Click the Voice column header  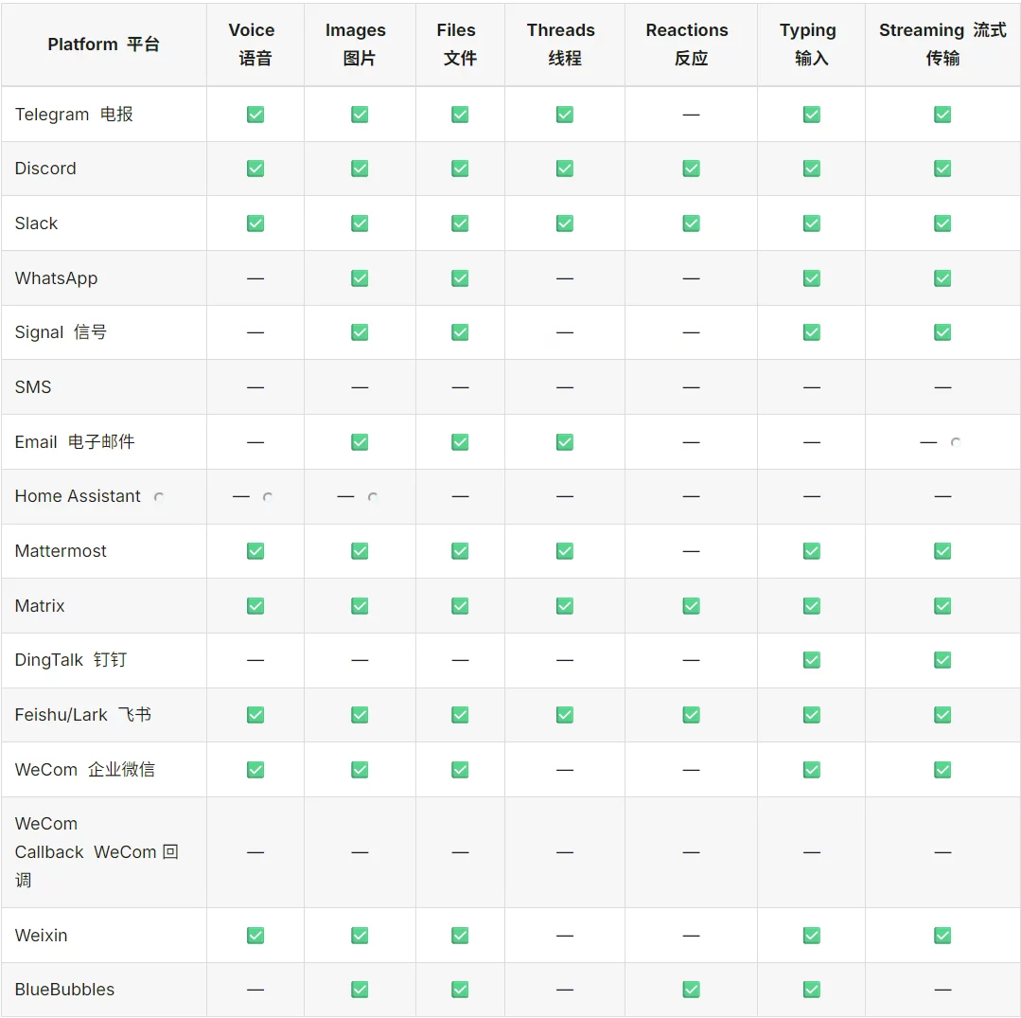255,44
